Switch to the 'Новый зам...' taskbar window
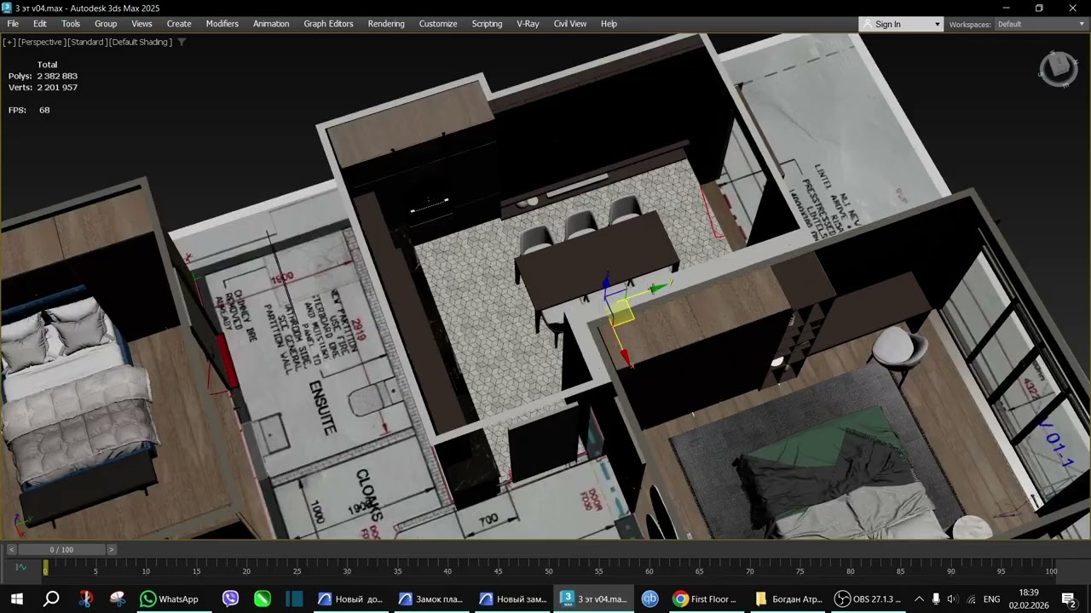This screenshot has height=613, width=1091. point(511,599)
